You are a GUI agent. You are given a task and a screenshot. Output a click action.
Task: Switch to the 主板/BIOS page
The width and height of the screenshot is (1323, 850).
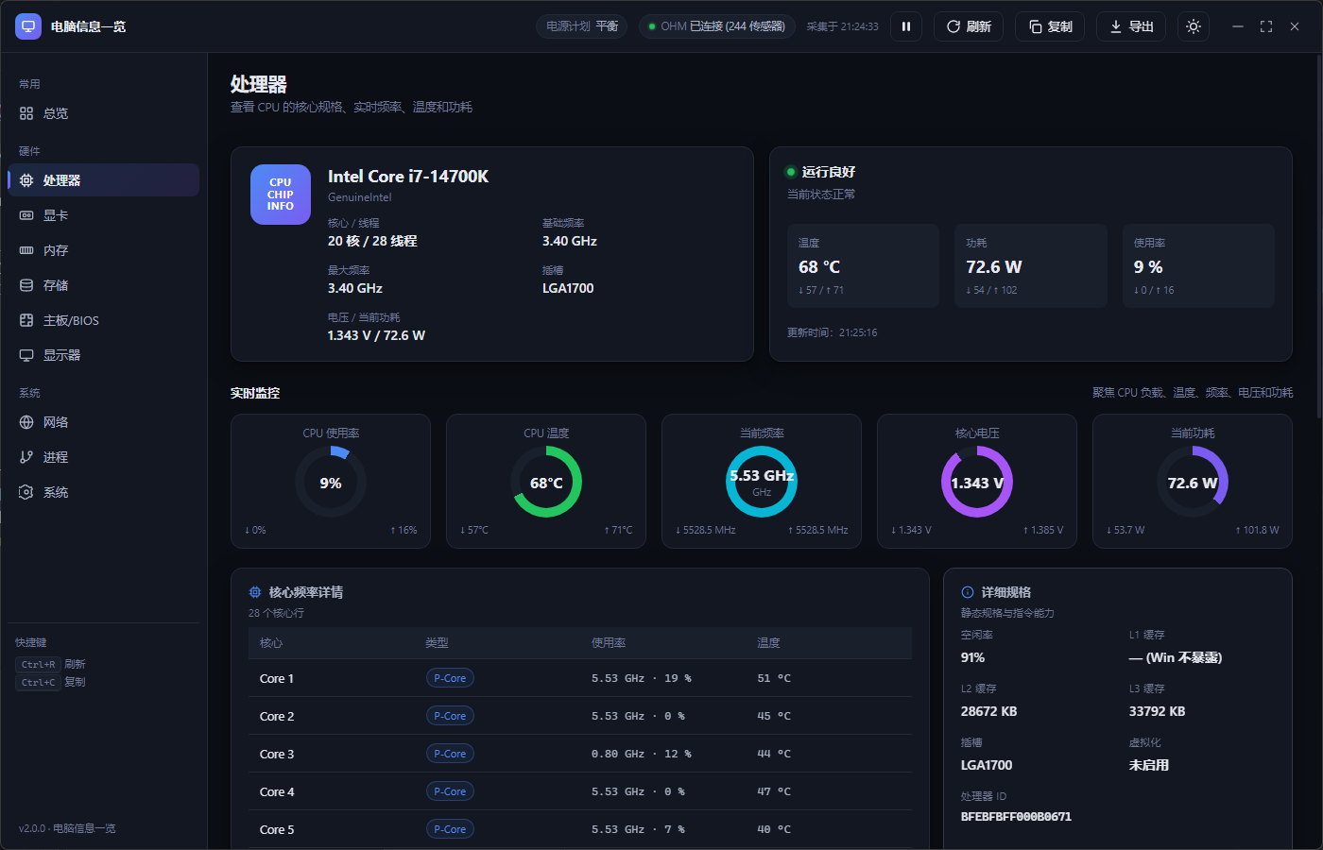pyautogui.click(x=104, y=320)
